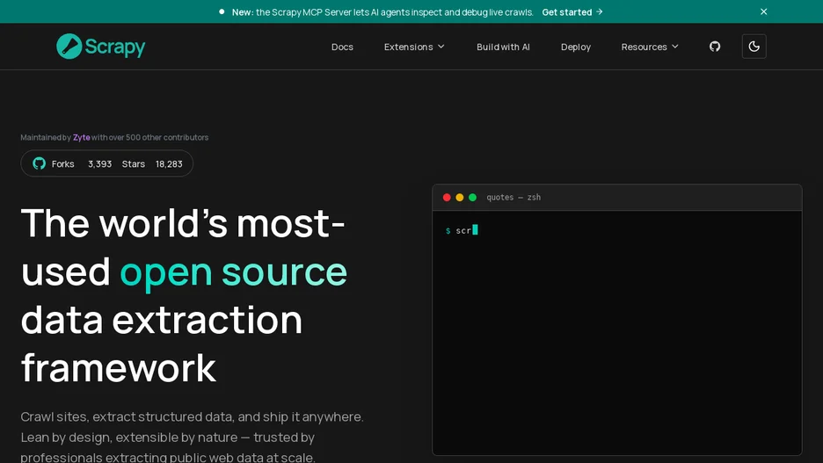Open the Zyte maintainer link
This screenshot has height=463, width=823.
click(82, 137)
